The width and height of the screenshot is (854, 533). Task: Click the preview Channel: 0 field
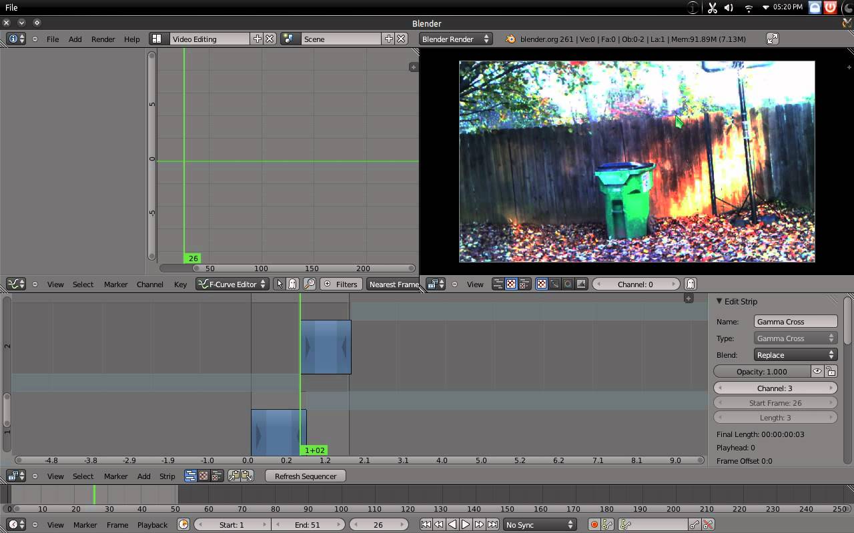636,284
